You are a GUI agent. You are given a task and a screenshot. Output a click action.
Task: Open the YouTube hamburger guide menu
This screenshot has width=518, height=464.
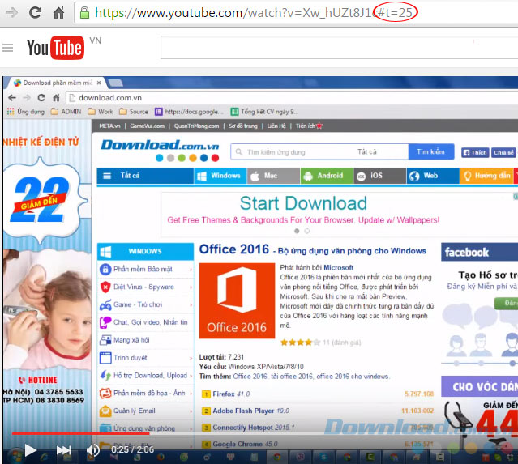(x=8, y=48)
